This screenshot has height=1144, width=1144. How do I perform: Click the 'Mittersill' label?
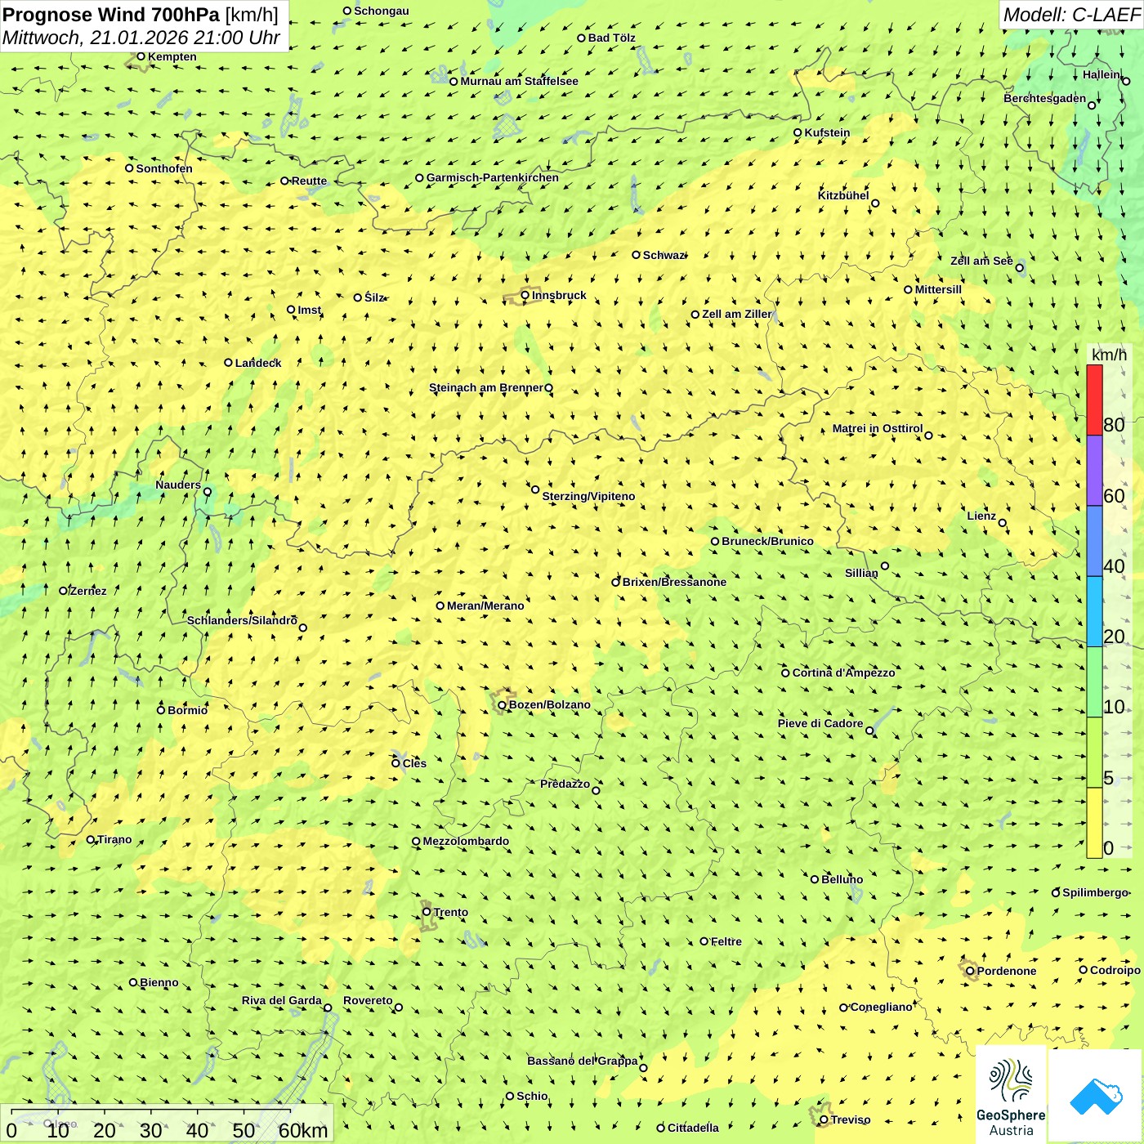tap(938, 289)
